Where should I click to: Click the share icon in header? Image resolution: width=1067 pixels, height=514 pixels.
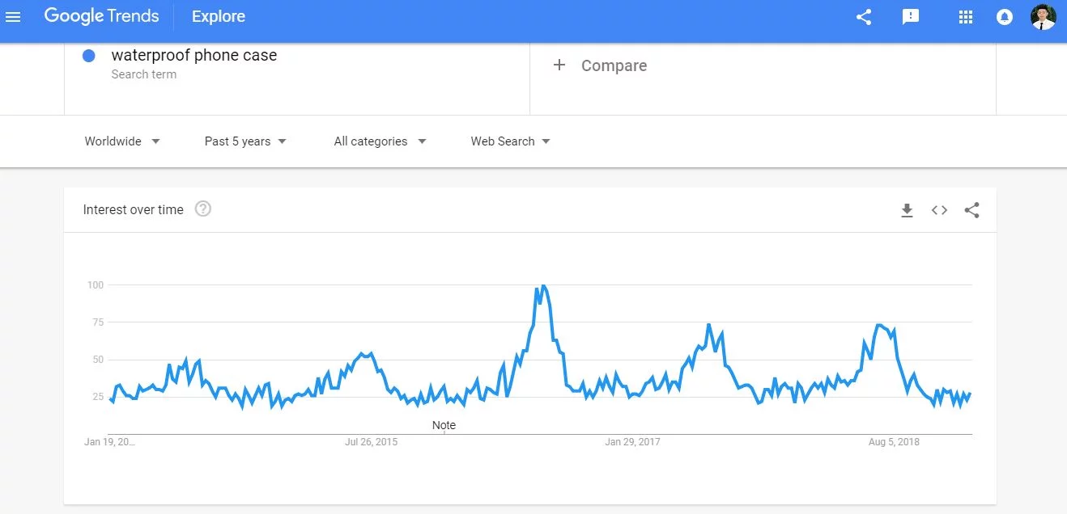864,17
